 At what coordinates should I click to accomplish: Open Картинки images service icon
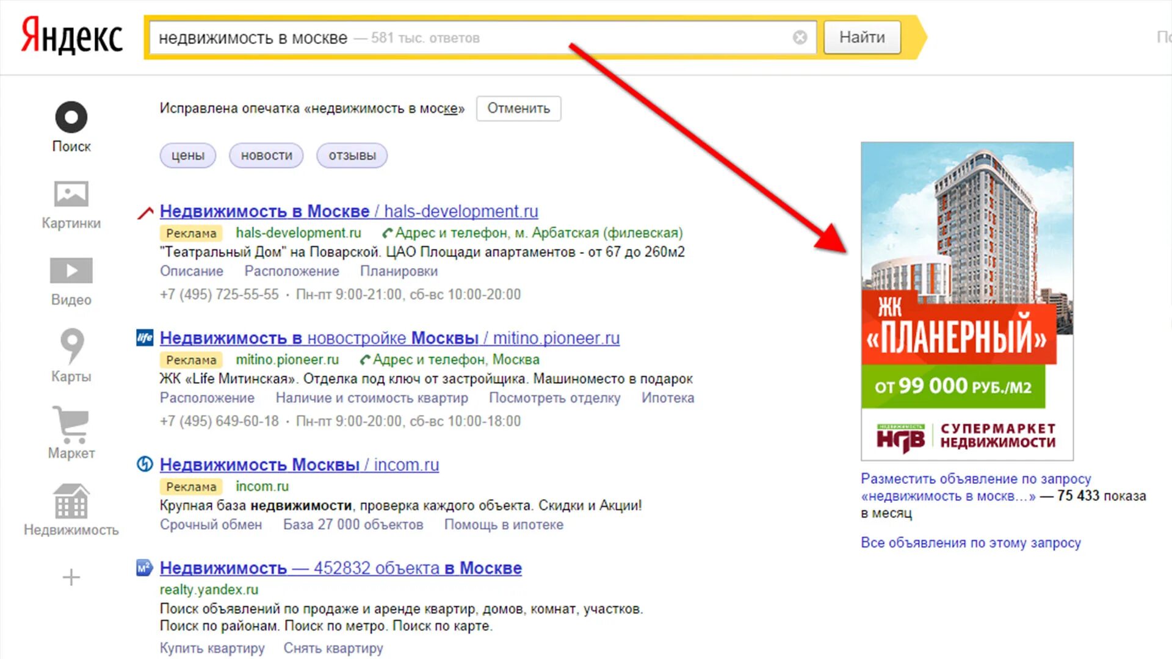[71, 195]
